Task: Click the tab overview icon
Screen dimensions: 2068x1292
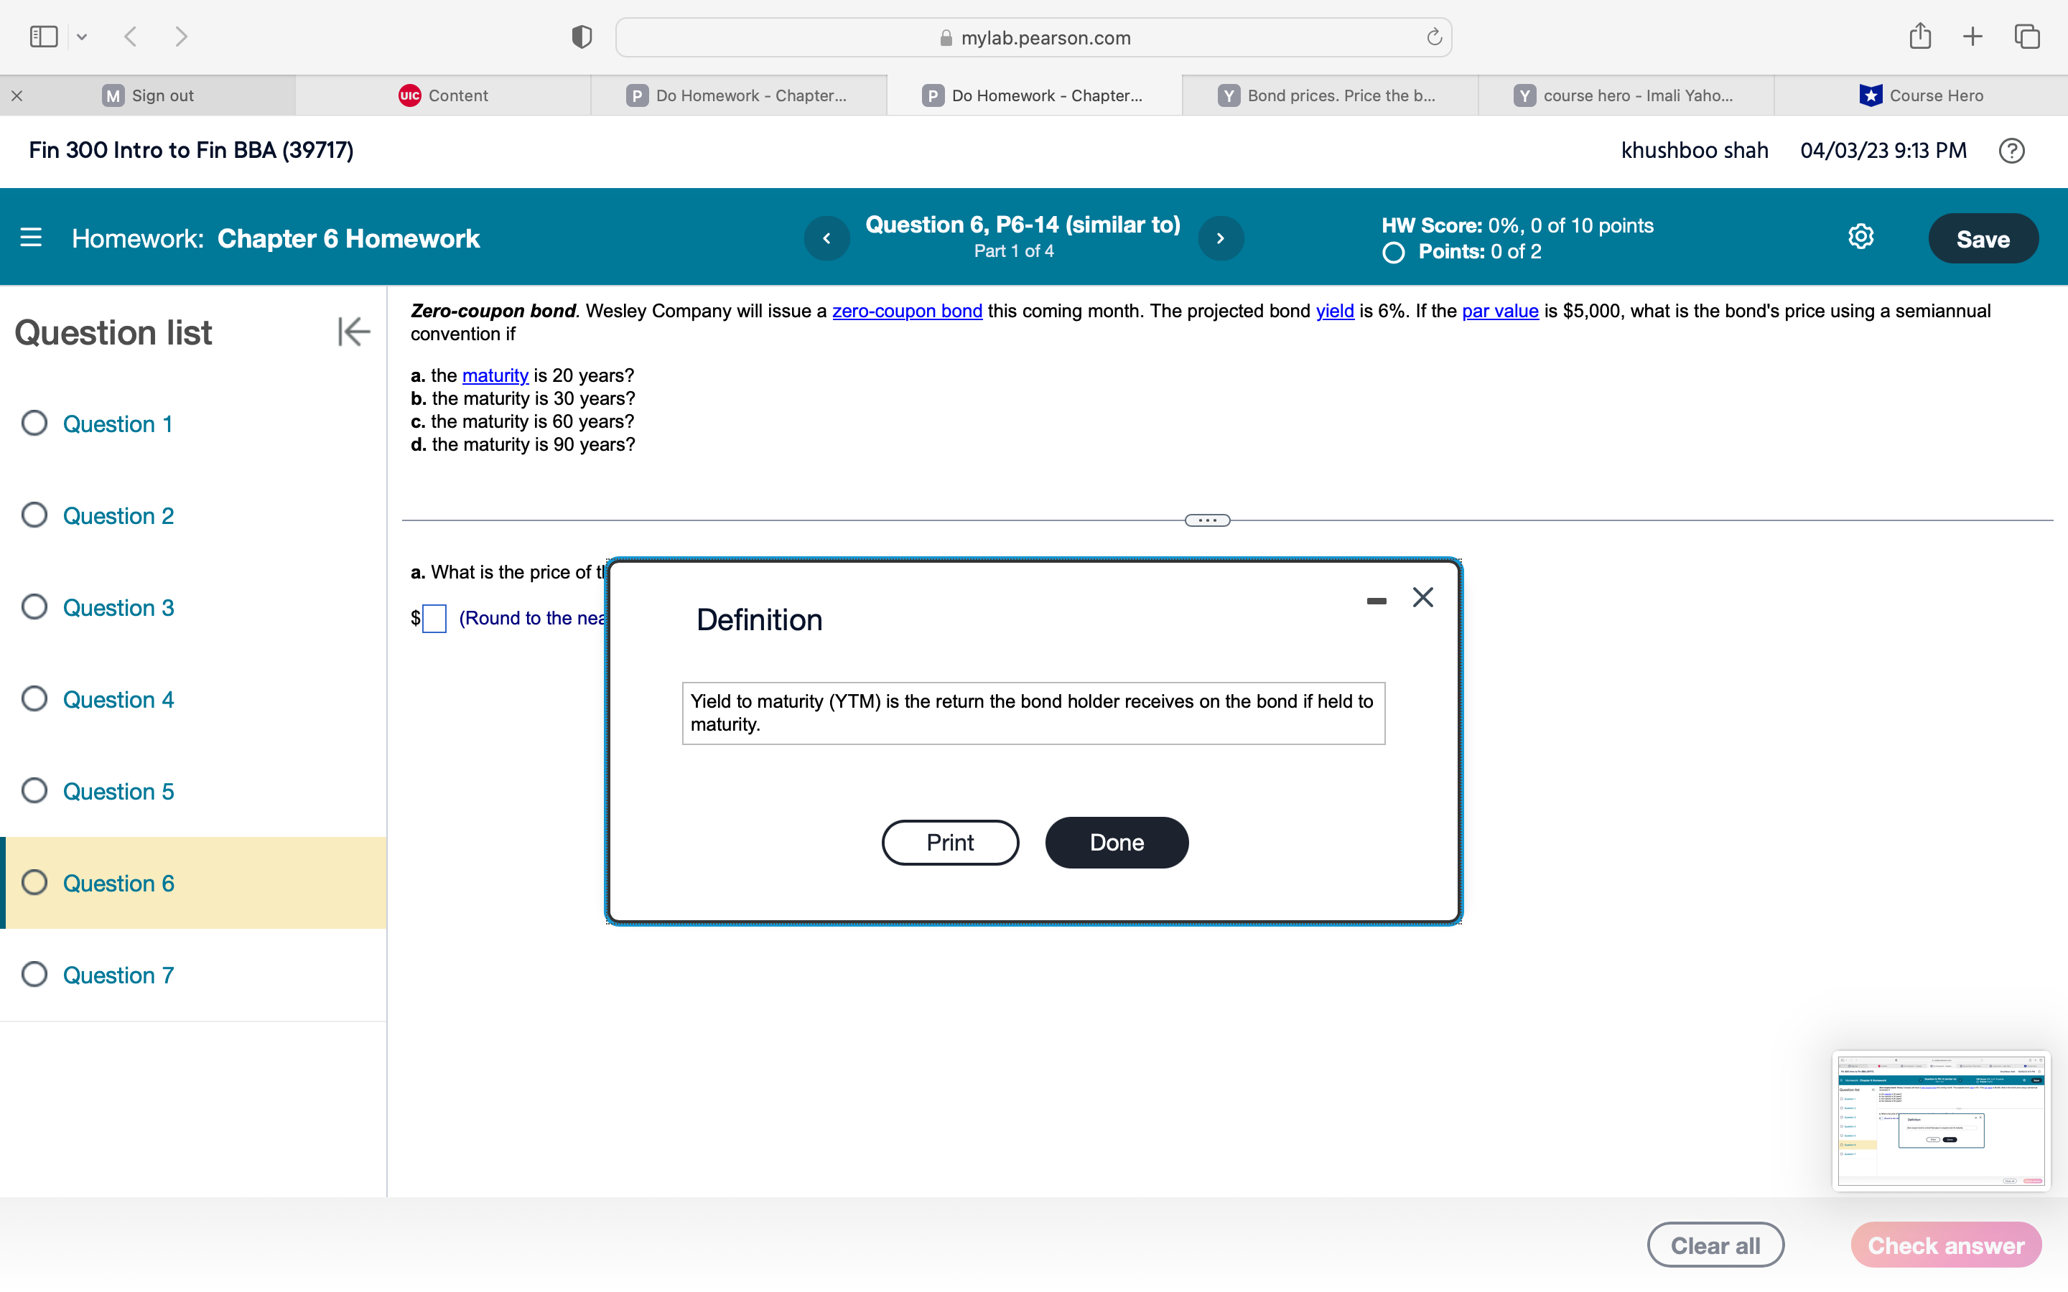Action: pos(2026,36)
